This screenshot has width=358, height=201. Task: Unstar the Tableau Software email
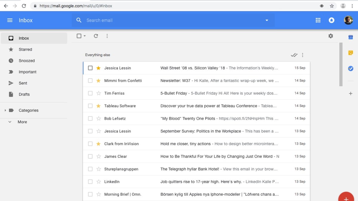99,106
